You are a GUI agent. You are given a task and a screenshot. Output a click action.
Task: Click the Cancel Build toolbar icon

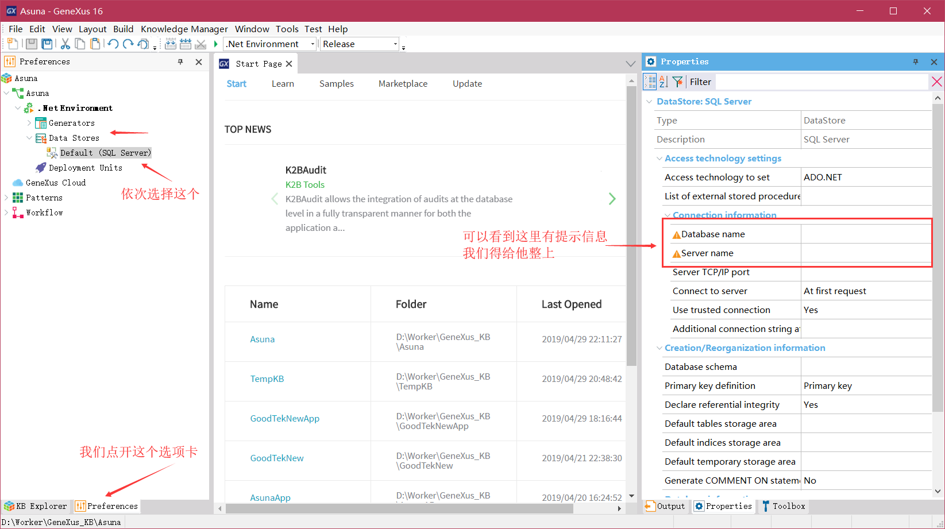point(200,44)
